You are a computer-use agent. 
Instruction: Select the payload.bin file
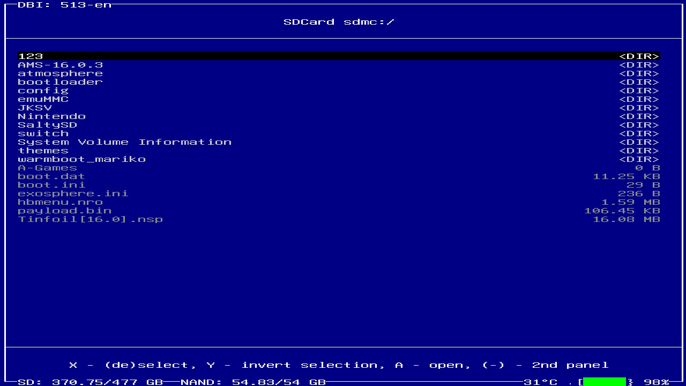click(x=64, y=211)
